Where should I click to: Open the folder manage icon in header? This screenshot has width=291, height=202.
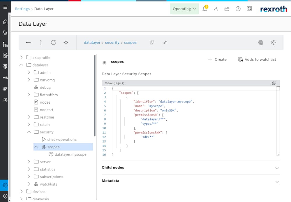click(x=227, y=9)
